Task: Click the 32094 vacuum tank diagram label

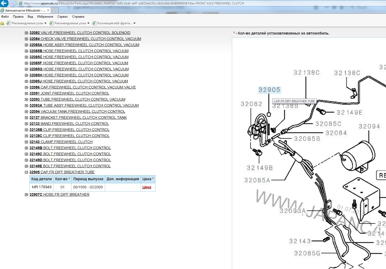Action: [369, 126]
